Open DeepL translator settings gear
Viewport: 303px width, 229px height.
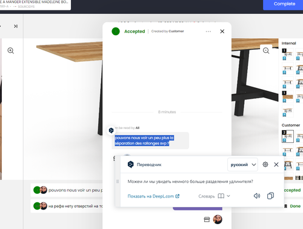click(265, 164)
